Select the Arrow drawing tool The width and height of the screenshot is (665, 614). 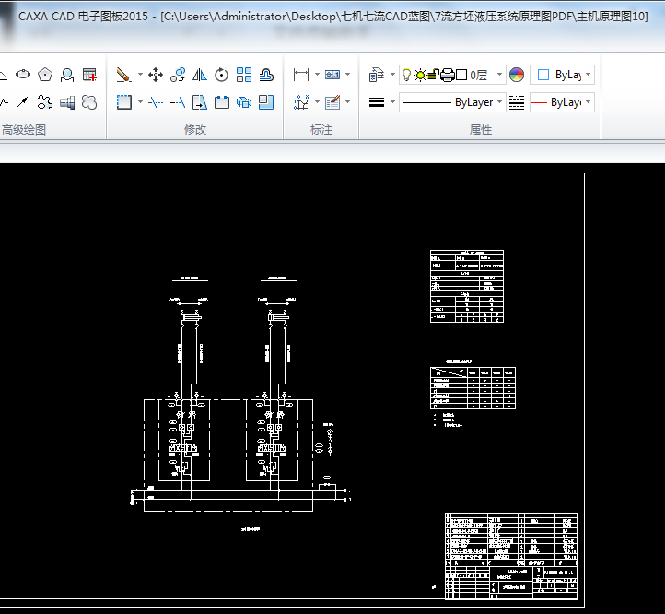24,101
